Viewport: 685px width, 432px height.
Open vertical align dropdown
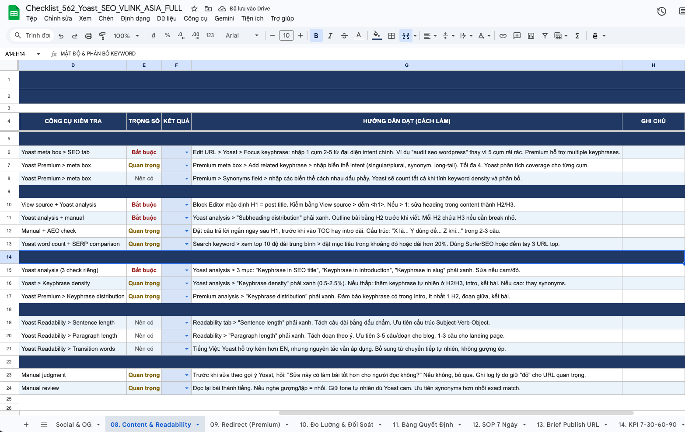pyautogui.click(x=448, y=36)
